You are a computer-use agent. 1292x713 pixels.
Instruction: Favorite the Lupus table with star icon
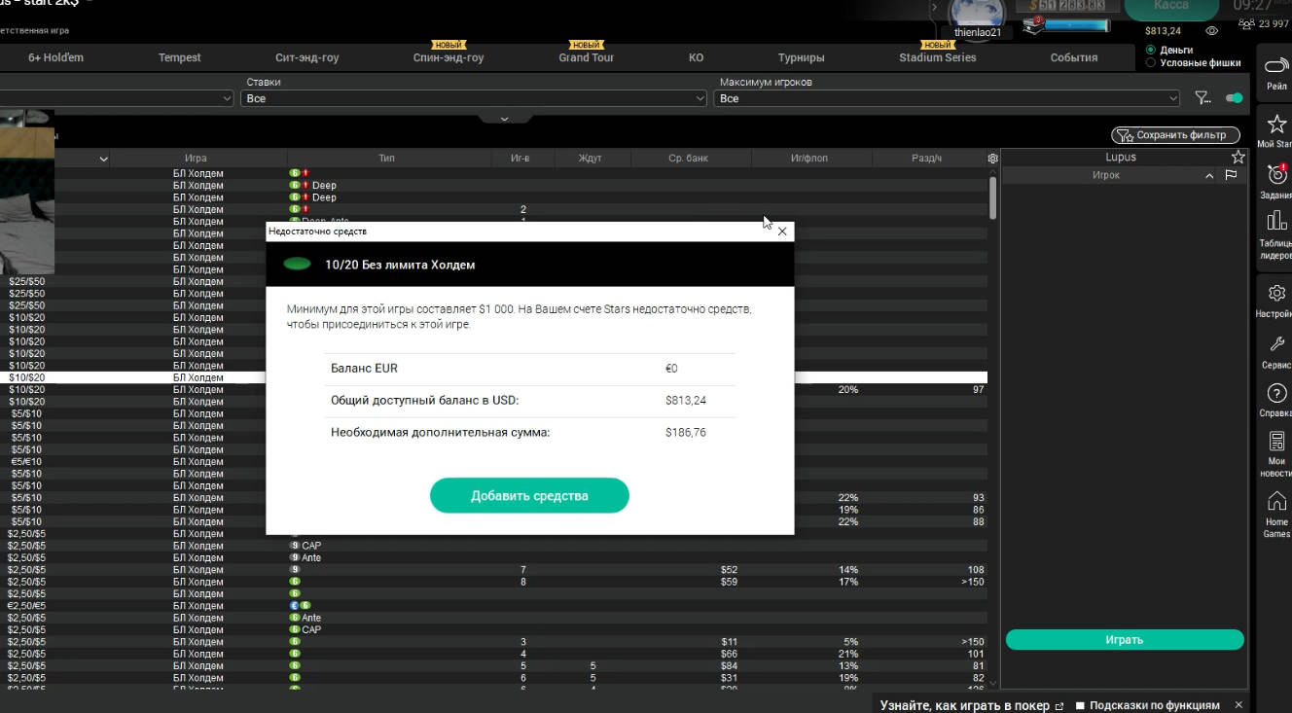(x=1238, y=157)
